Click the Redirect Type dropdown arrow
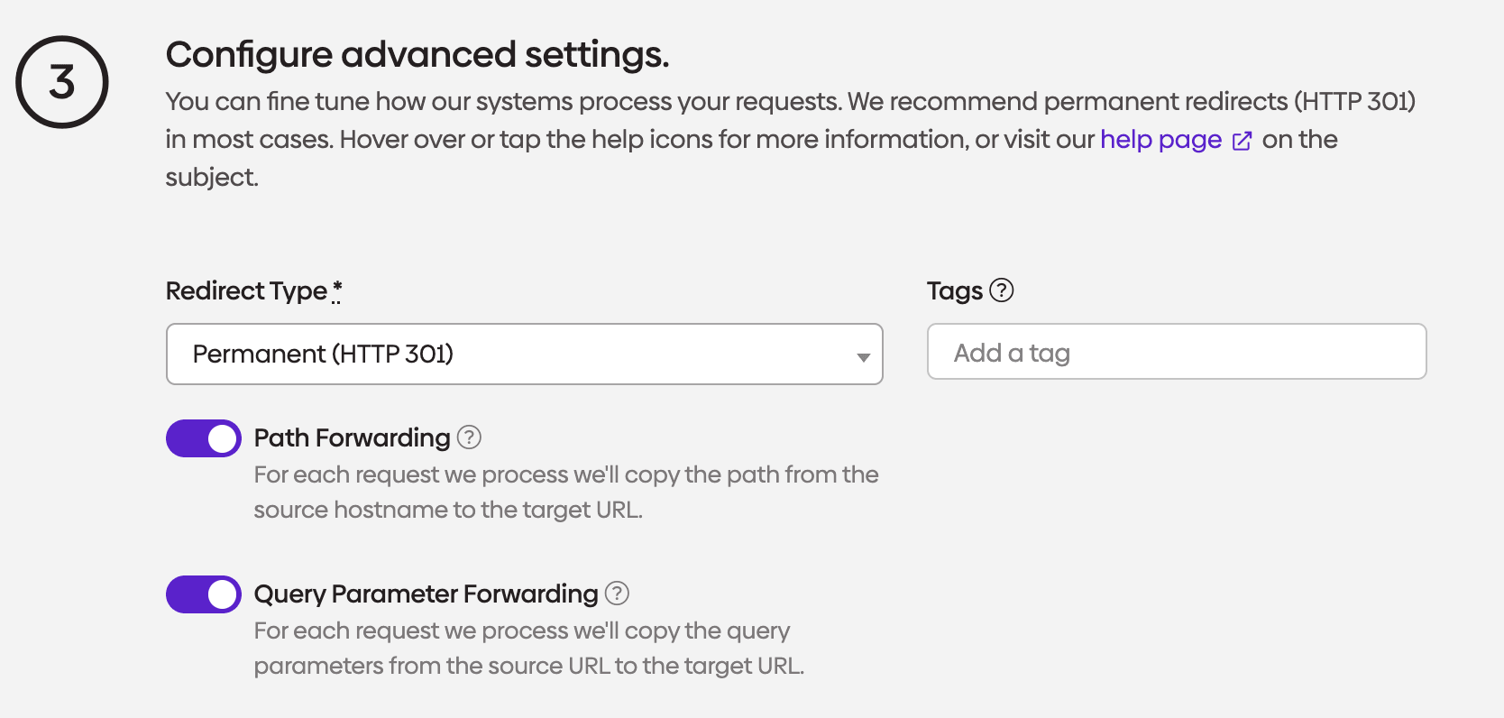This screenshot has height=718, width=1504. point(863,357)
